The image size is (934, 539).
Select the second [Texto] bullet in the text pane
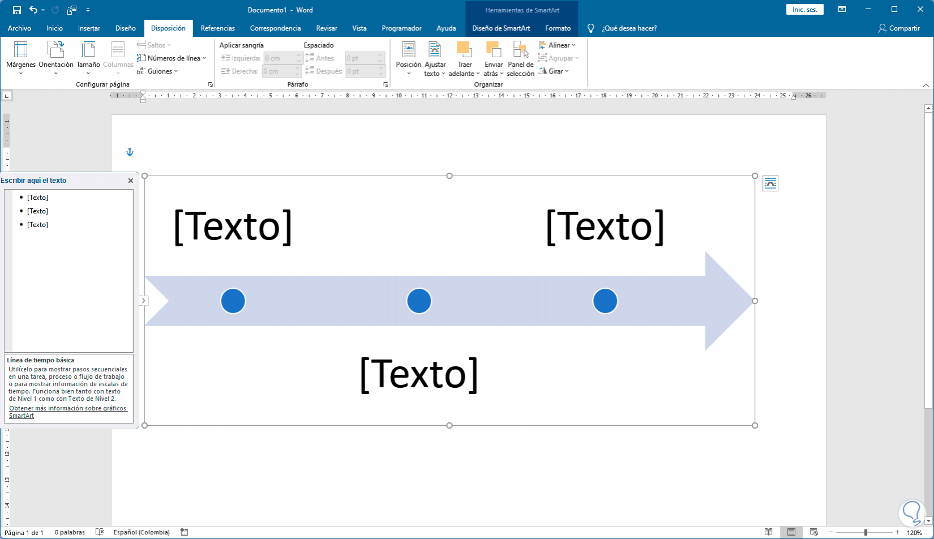[x=37, y=211]
